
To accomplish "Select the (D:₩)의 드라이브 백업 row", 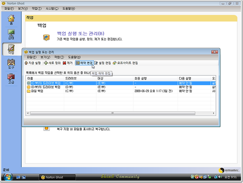I will pos(120,87).
